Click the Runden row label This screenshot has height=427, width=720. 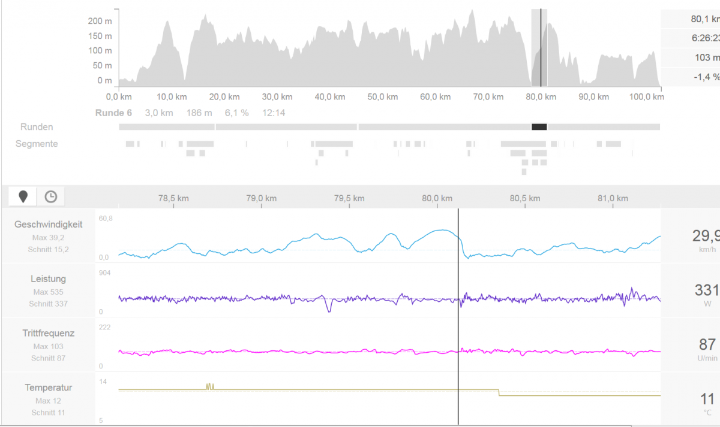37,127
